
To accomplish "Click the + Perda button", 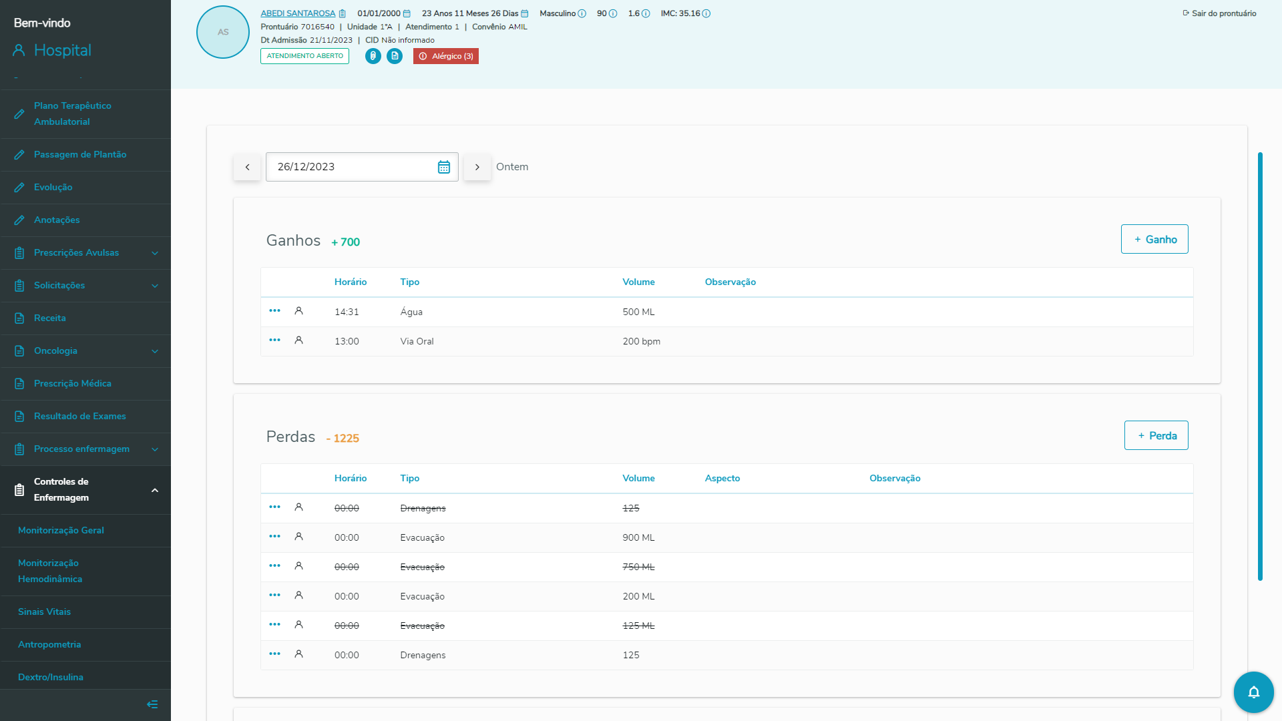I will [1156, 435].
